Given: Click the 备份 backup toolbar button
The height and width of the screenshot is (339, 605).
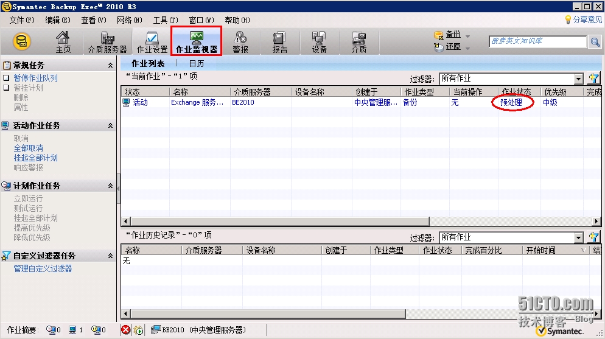Looking at the screenshot, I should (447, 35).
